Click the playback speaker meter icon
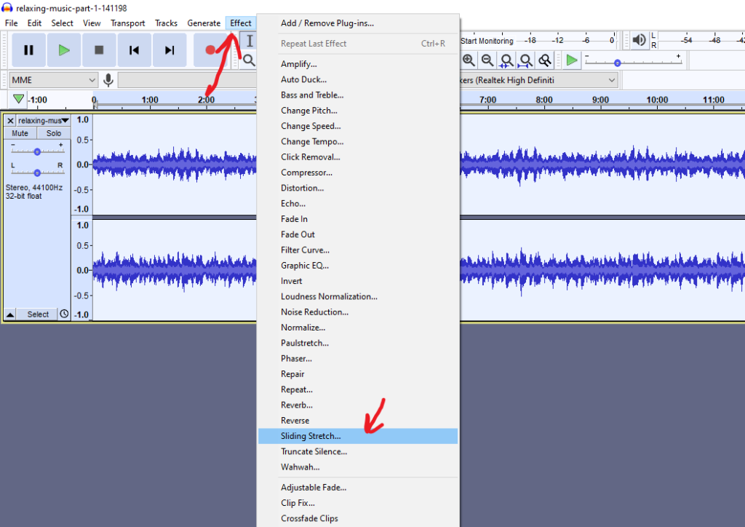Screen dimensions: 745x527 pyautogui.click(x=639, y=41)
